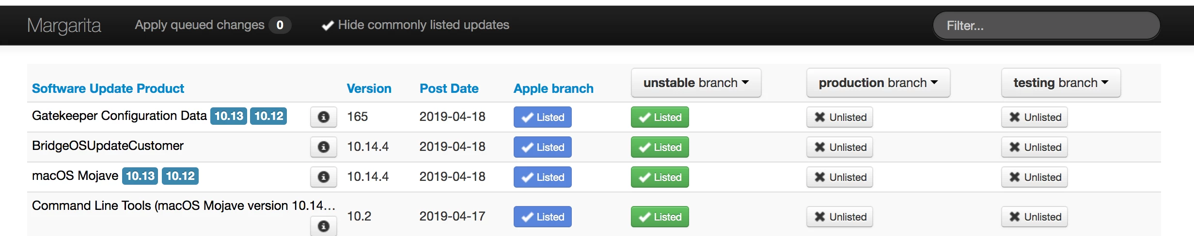Toggle Gatekeeper Configuration Data unstable branch listing
The width and height of the screenshot is (1194, 236).
coord(660,117)
